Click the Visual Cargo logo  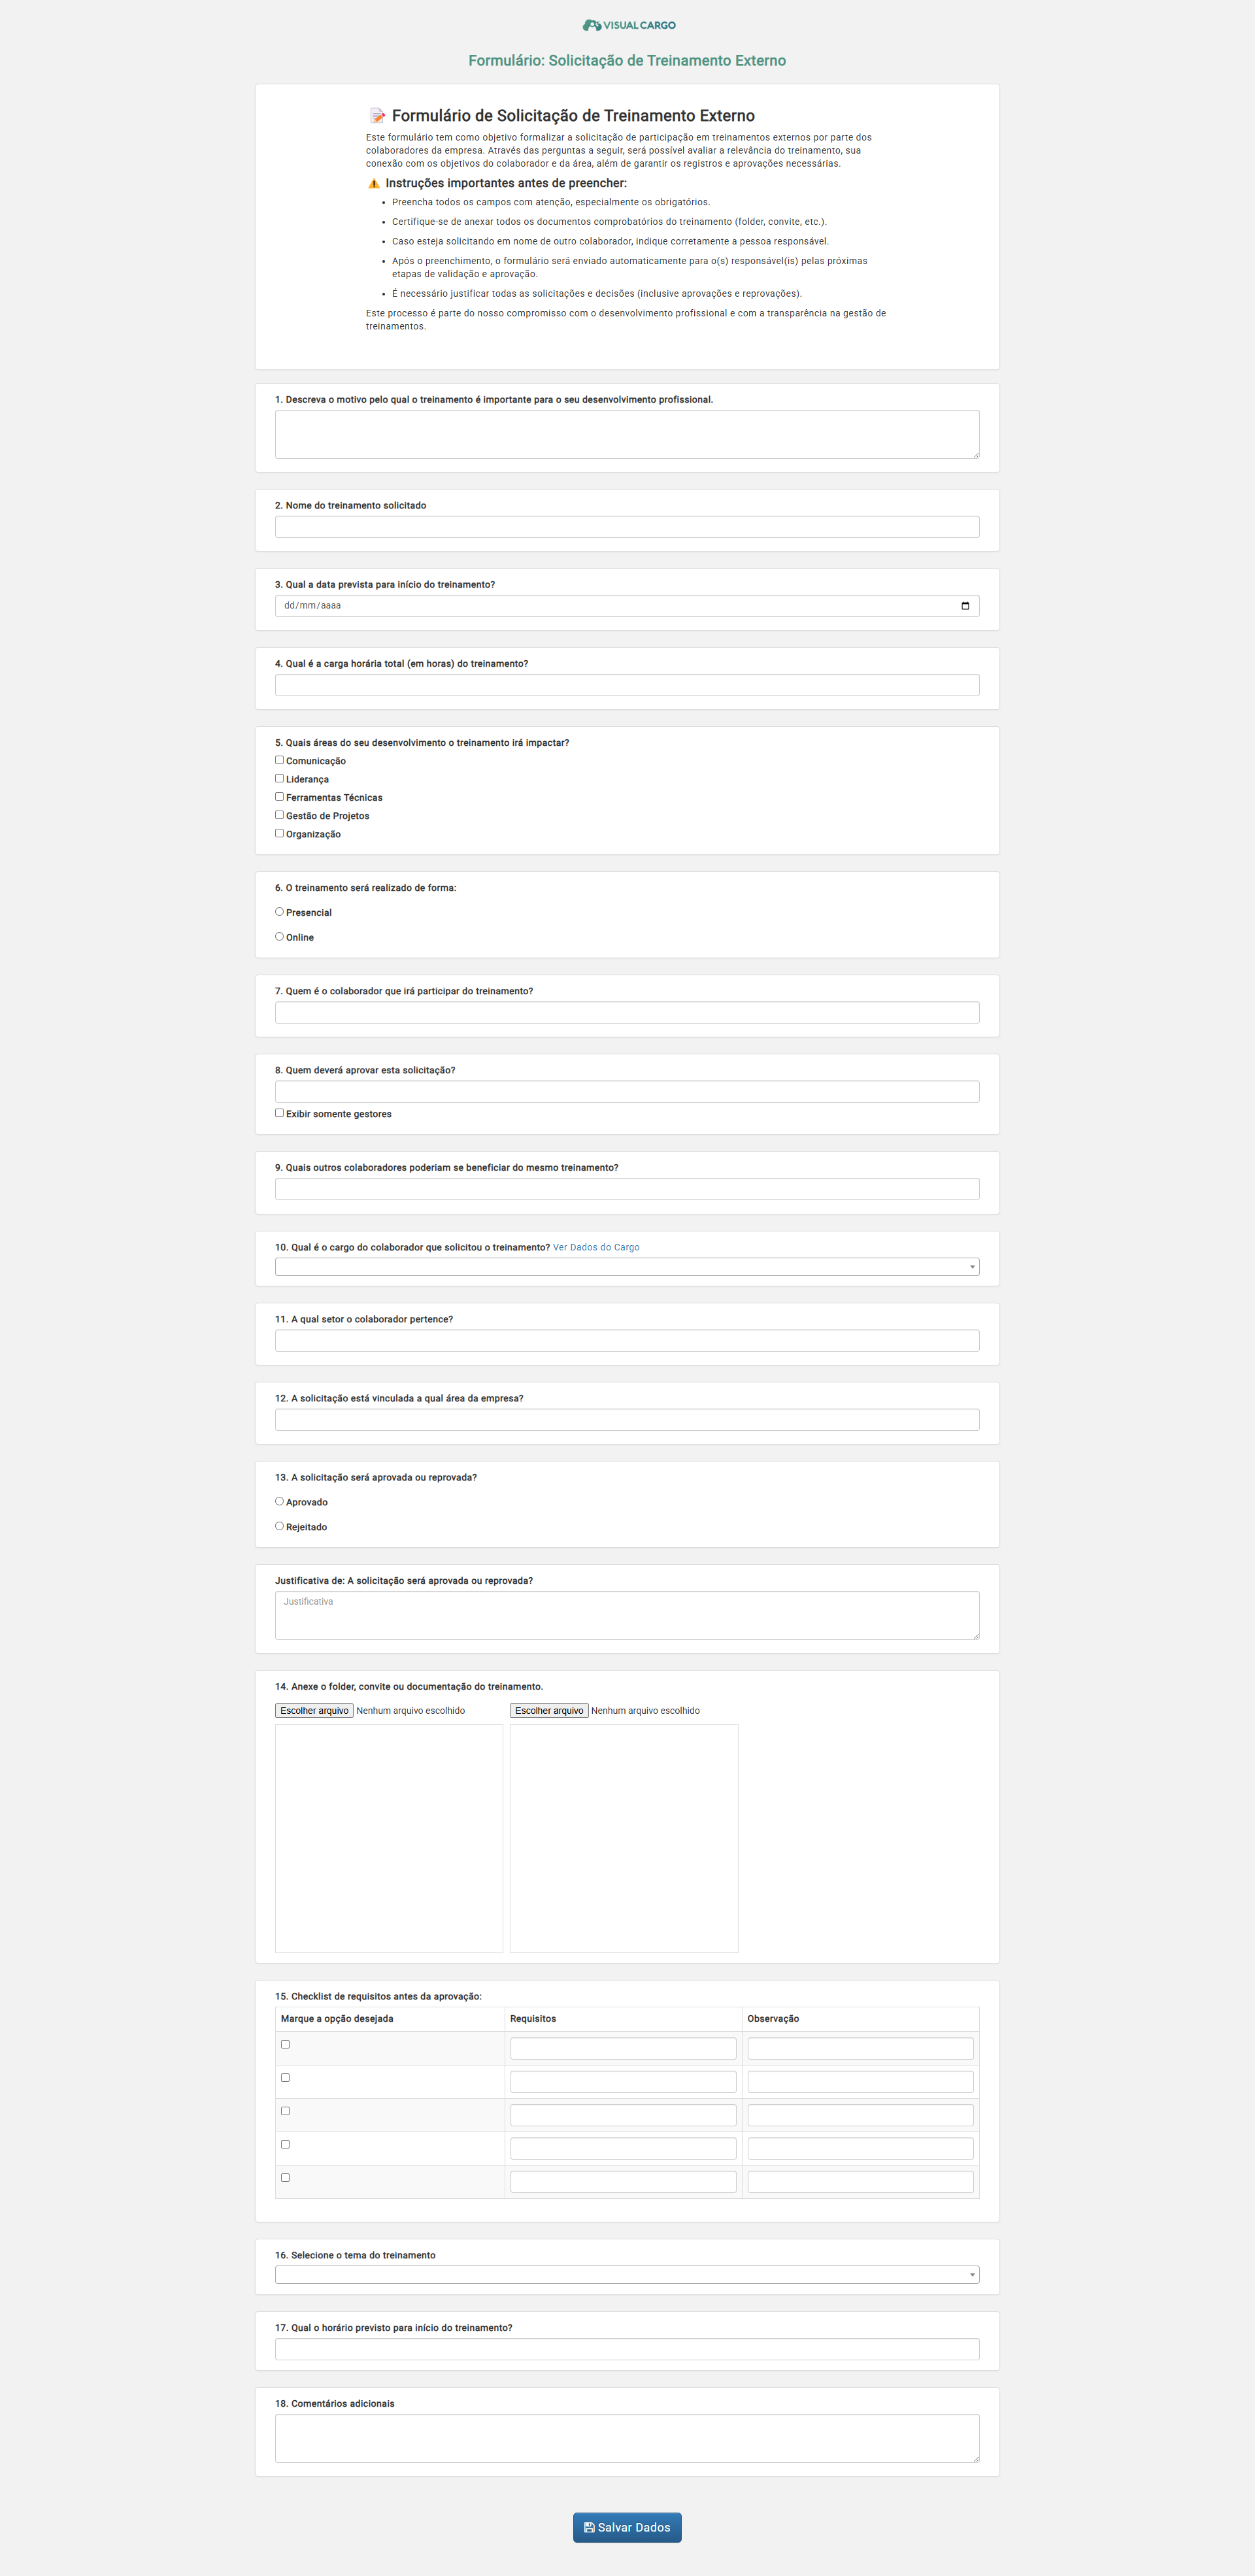point(628,25)
